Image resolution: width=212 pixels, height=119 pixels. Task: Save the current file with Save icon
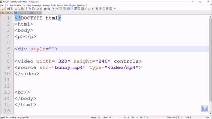coord(8,9)
